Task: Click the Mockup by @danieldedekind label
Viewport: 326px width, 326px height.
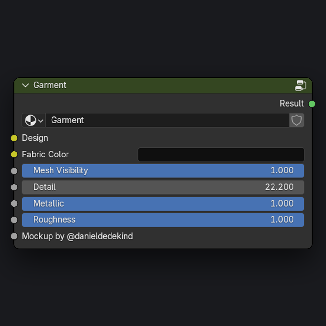Action: pos(77,236)
